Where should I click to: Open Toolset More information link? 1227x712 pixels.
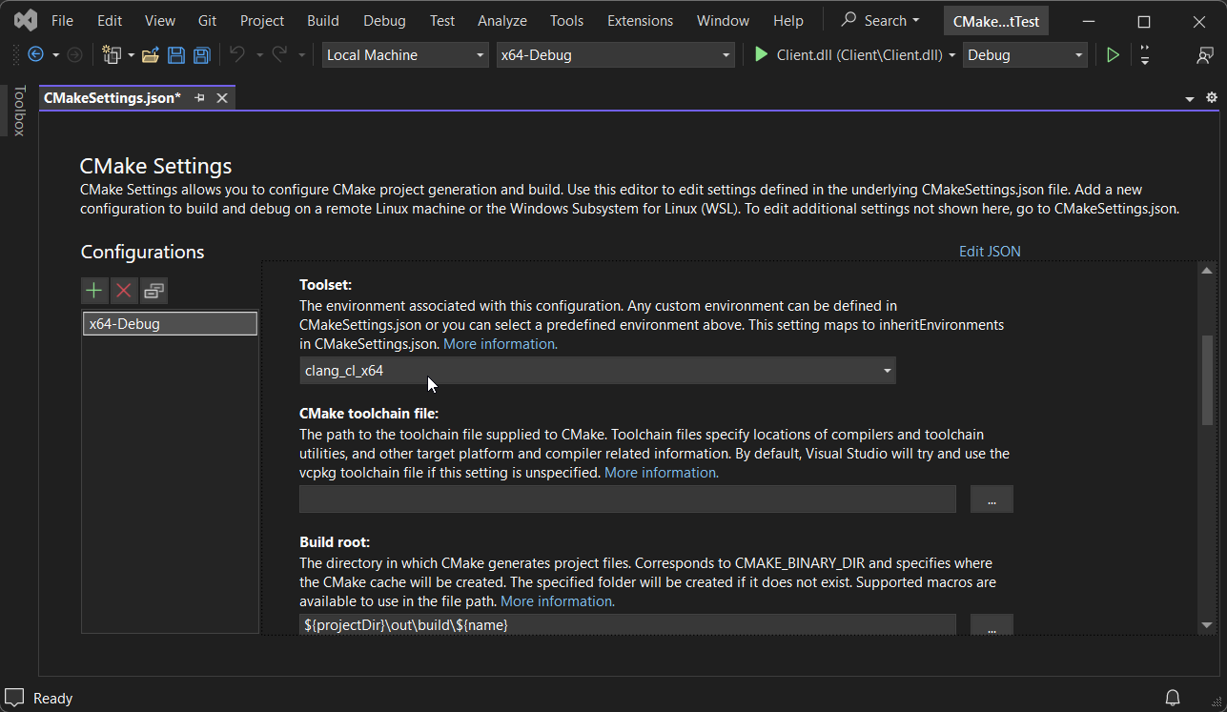(501, 344)
